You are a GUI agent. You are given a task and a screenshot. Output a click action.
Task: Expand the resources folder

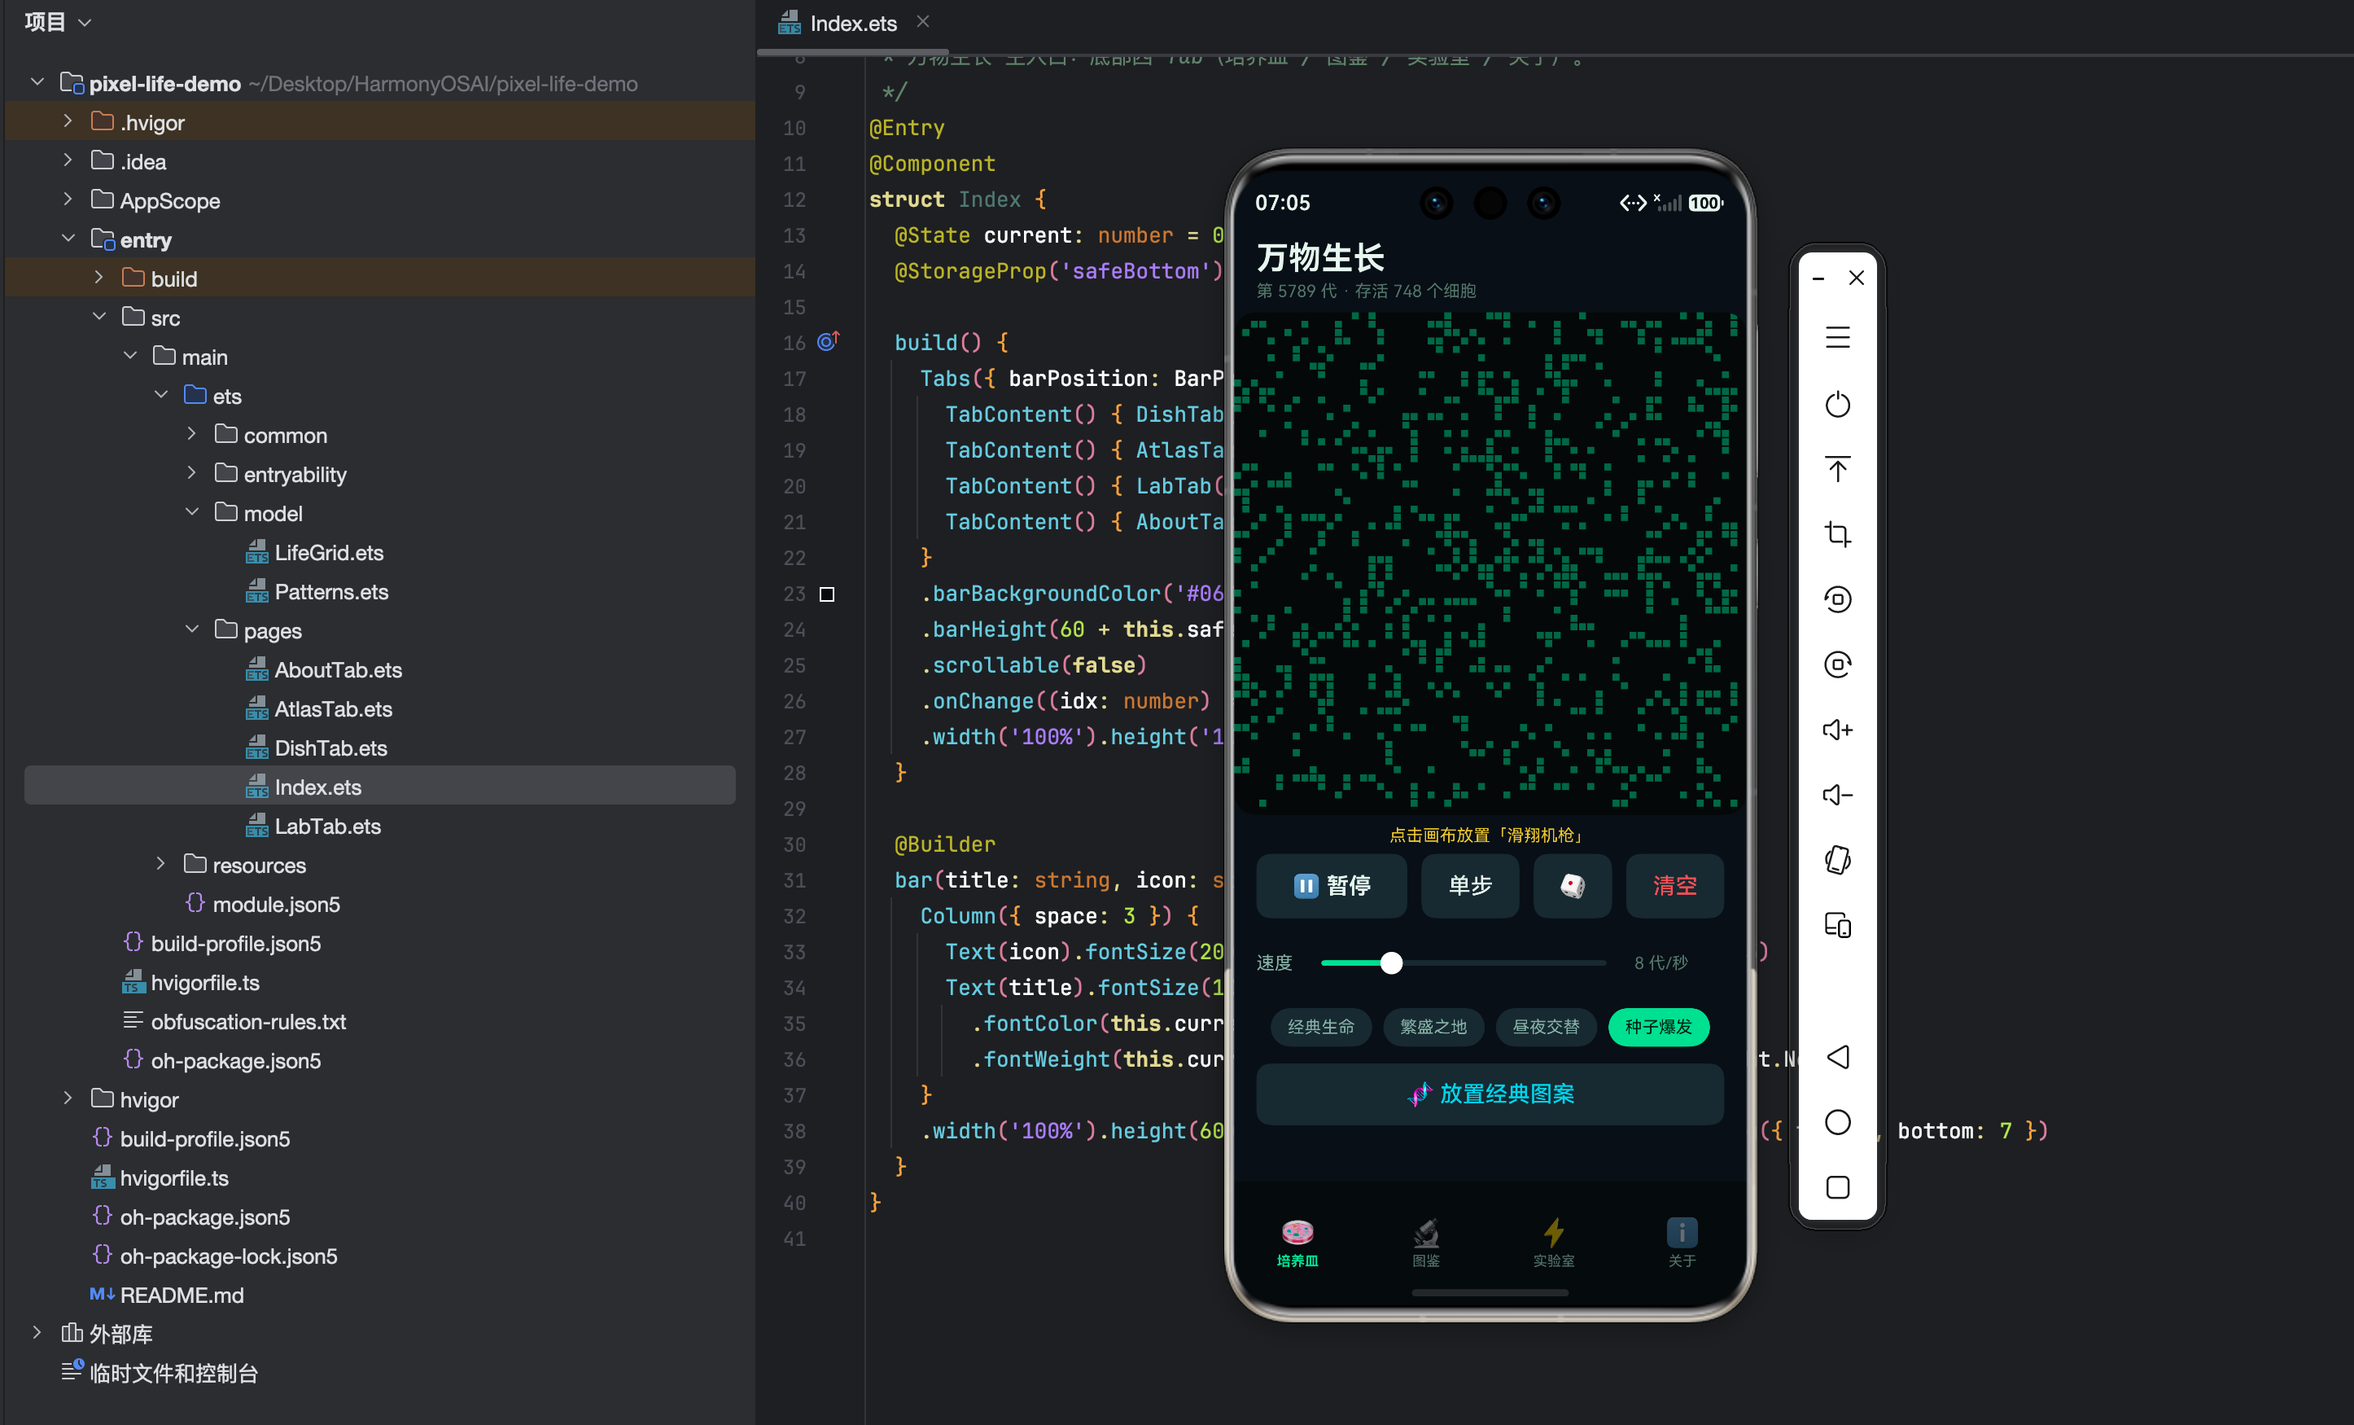pyautogui.click(x=160, y=865)
